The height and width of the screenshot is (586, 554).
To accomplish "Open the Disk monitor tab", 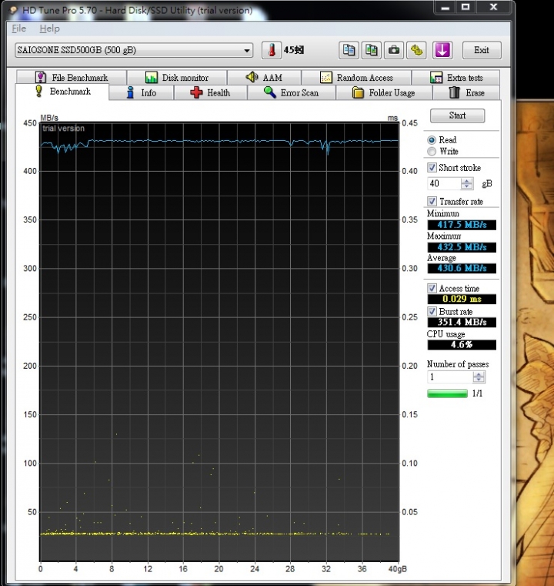I will click(177, 77).
